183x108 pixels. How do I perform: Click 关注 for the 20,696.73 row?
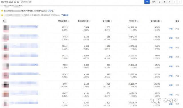177,95
